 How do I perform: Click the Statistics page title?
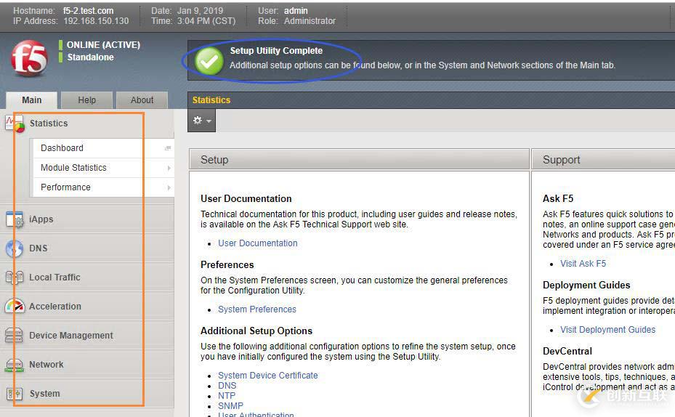[x=211, y=100]
